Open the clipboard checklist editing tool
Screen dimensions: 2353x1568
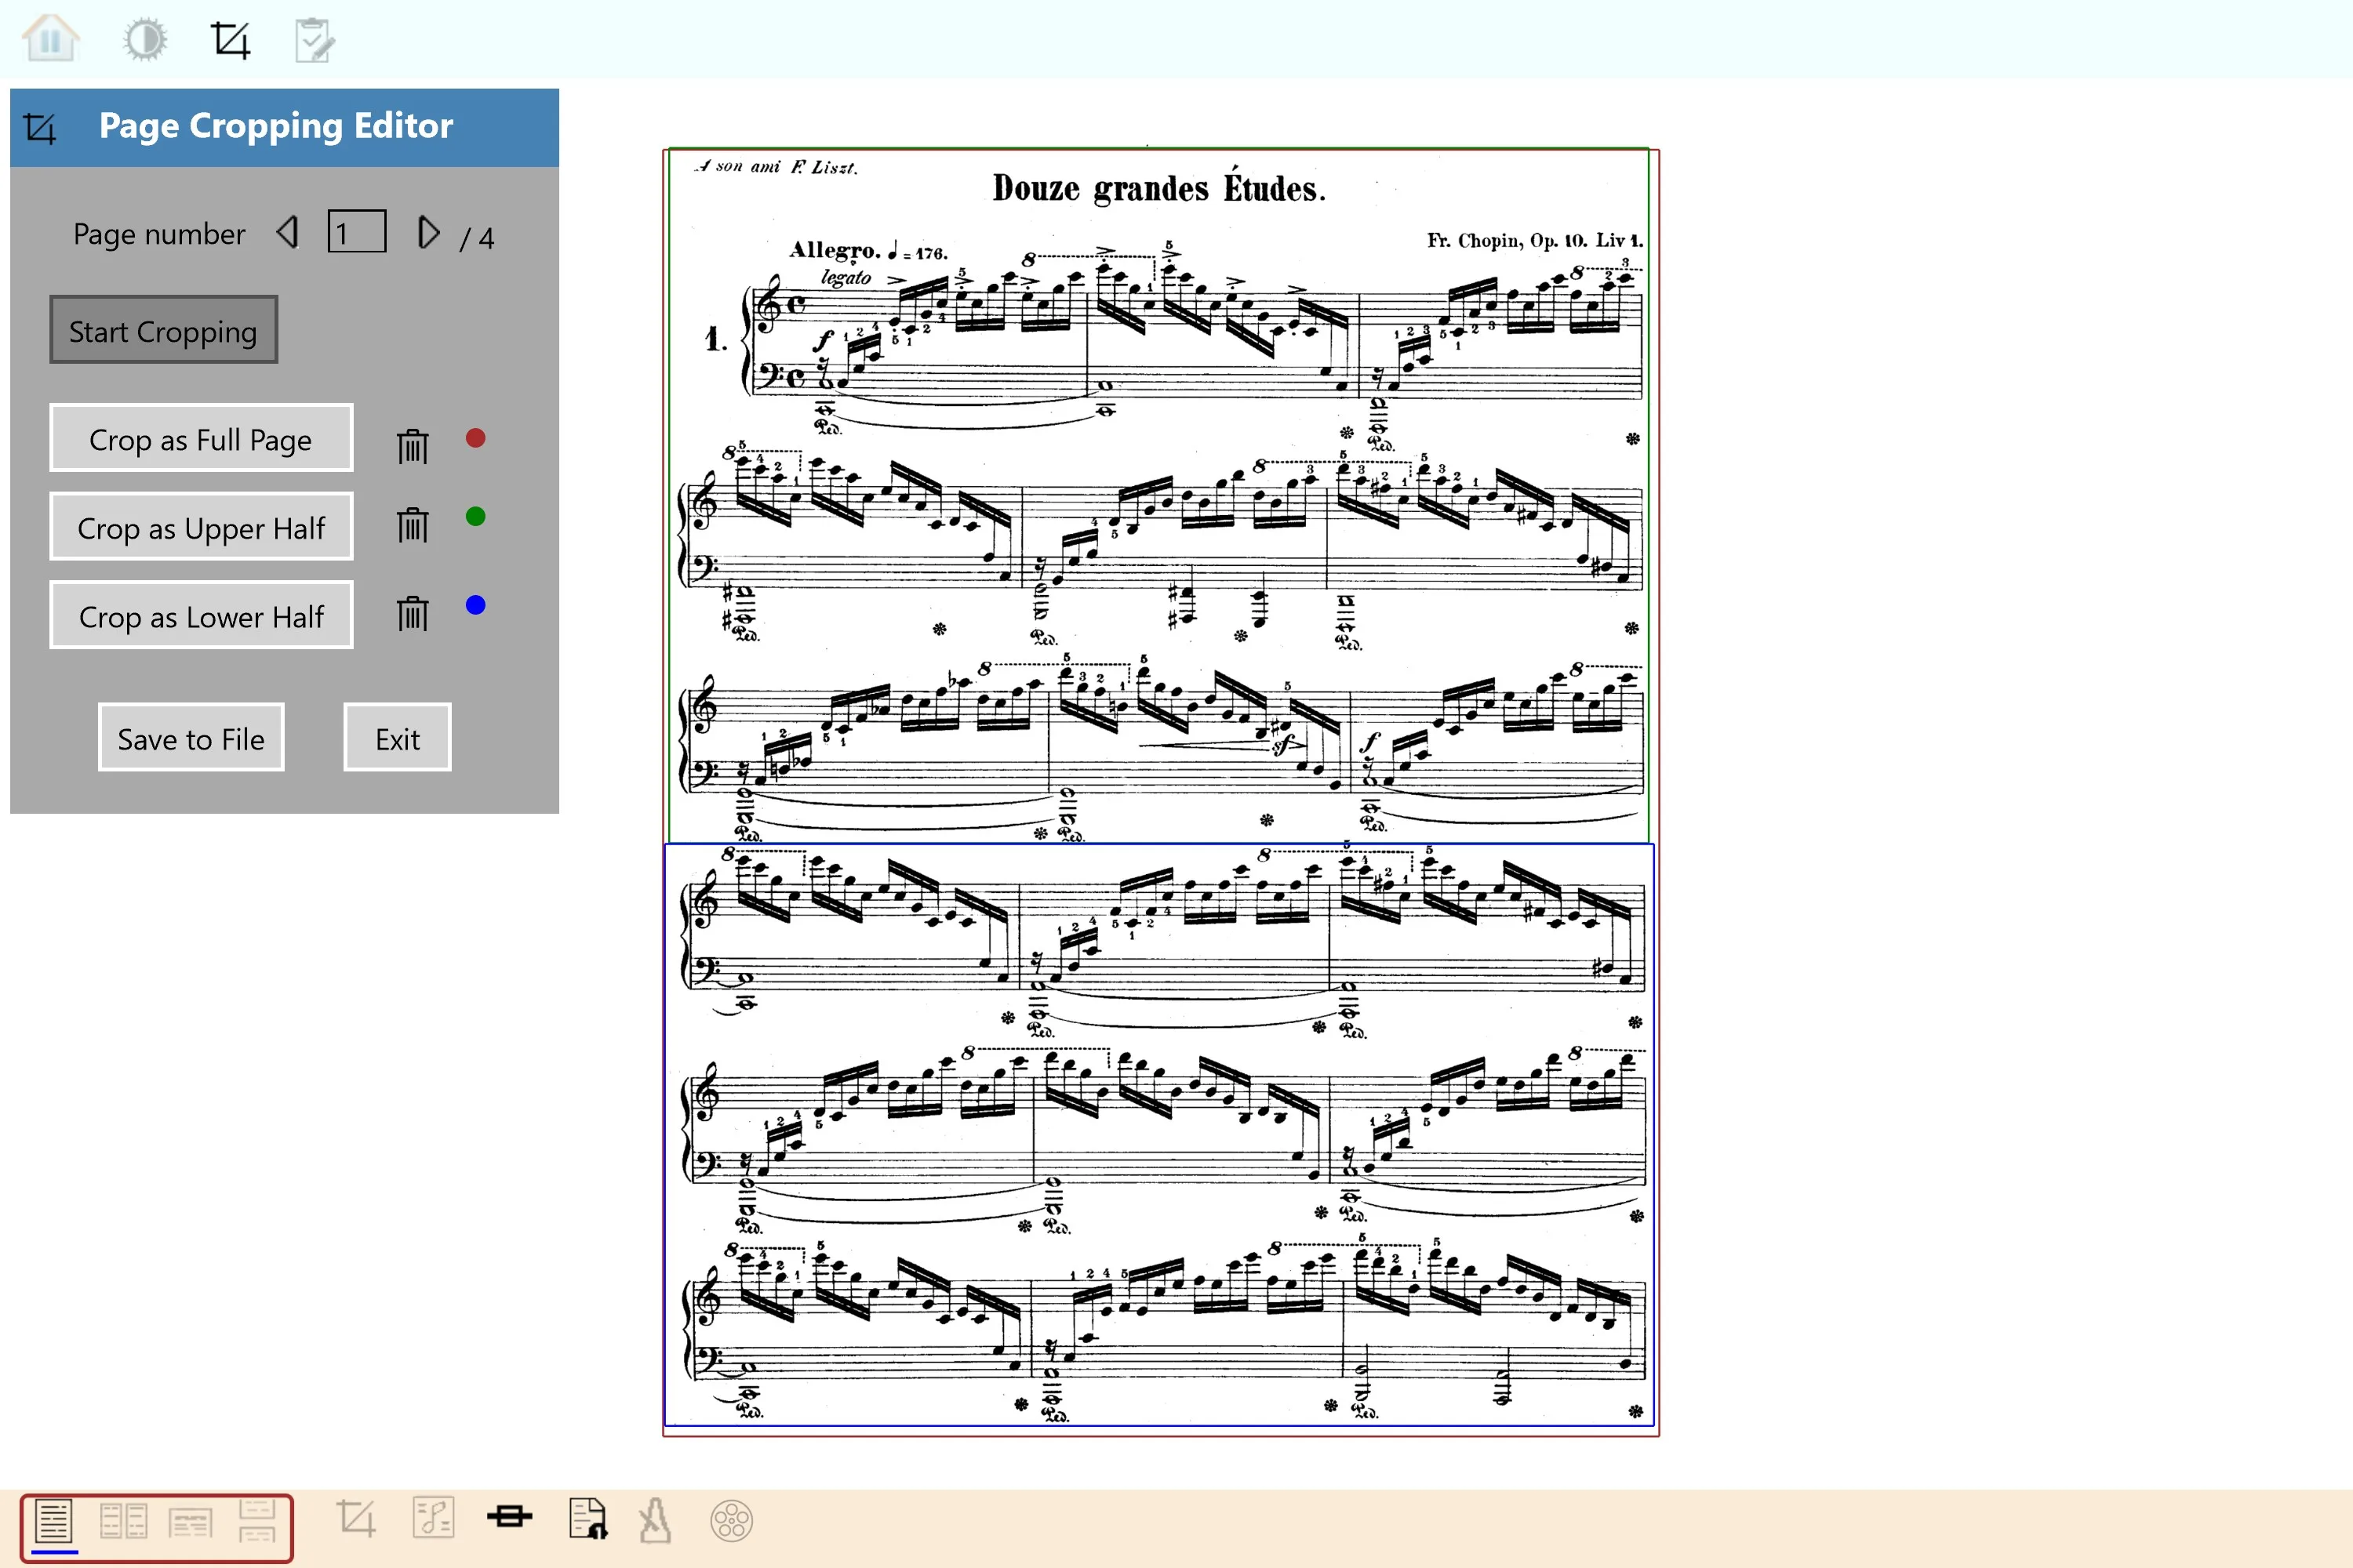315,40
